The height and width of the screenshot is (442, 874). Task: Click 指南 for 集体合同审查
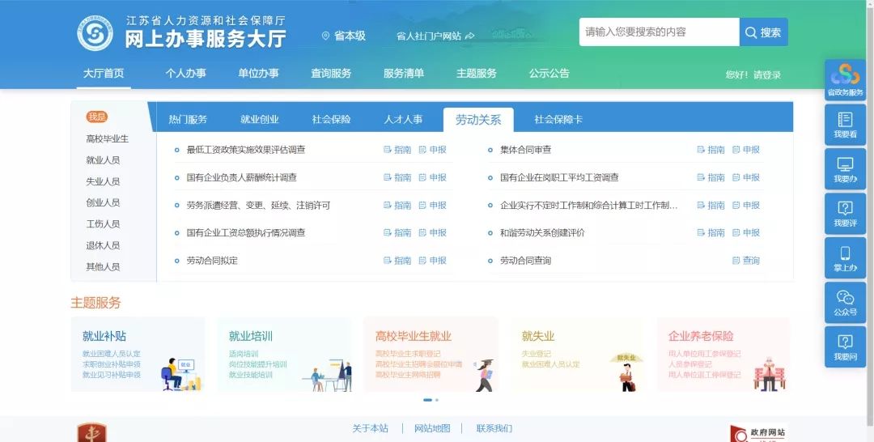[x=711, y=150]
